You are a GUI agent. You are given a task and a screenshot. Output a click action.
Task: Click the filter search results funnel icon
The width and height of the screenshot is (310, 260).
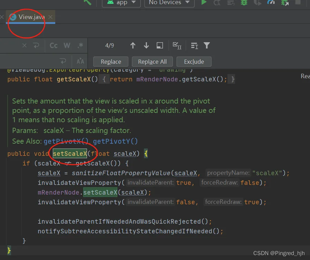(207, 46)
